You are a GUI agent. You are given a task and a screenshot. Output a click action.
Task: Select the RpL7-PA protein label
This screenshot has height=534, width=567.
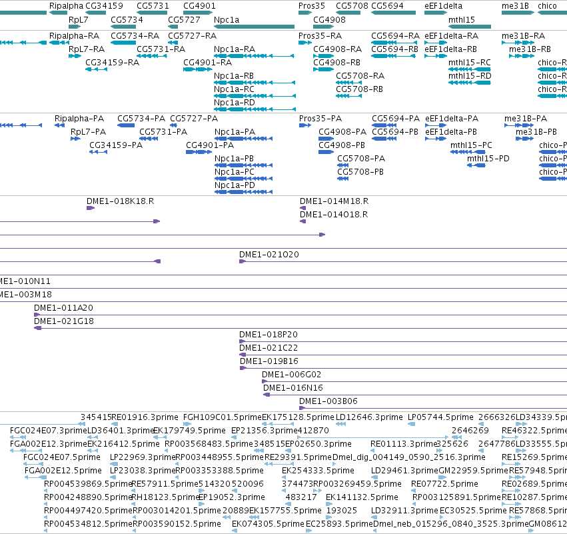[x=88, y=132]
